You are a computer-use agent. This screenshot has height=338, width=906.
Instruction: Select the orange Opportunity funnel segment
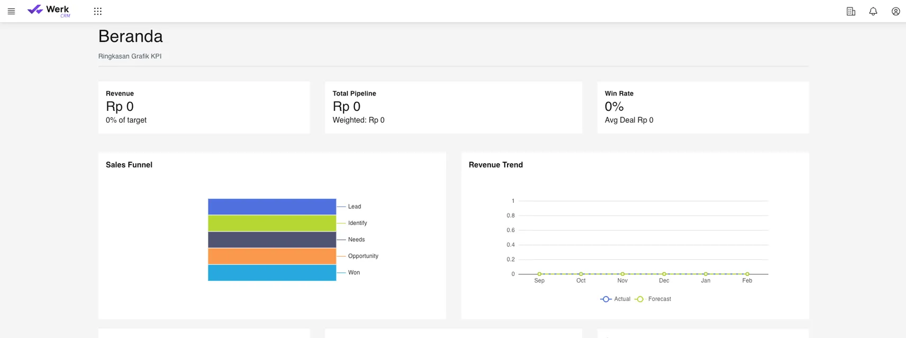[272, 256]
